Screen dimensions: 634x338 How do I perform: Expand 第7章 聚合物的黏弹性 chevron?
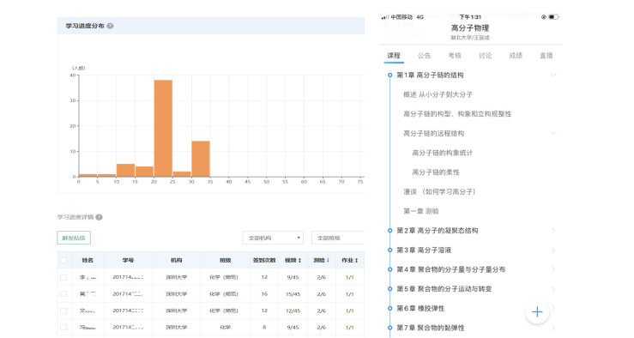click(x=553, y=328)
